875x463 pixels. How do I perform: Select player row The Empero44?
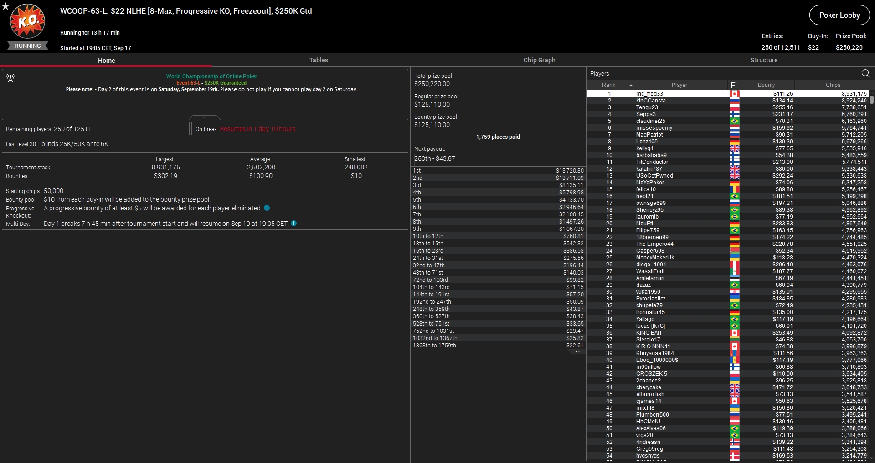pos(727,244)
